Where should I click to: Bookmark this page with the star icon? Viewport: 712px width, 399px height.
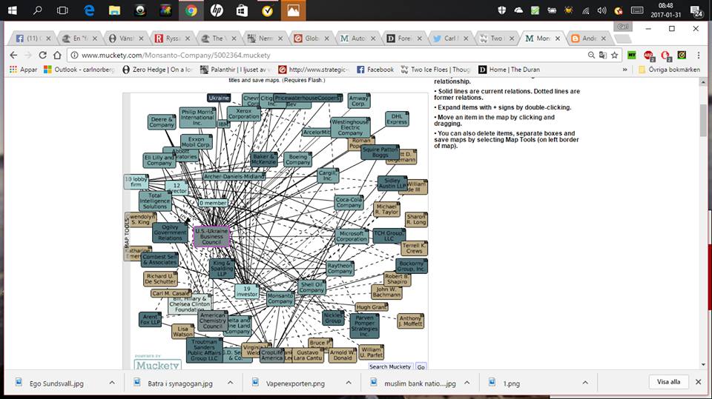tap(614, 55)
